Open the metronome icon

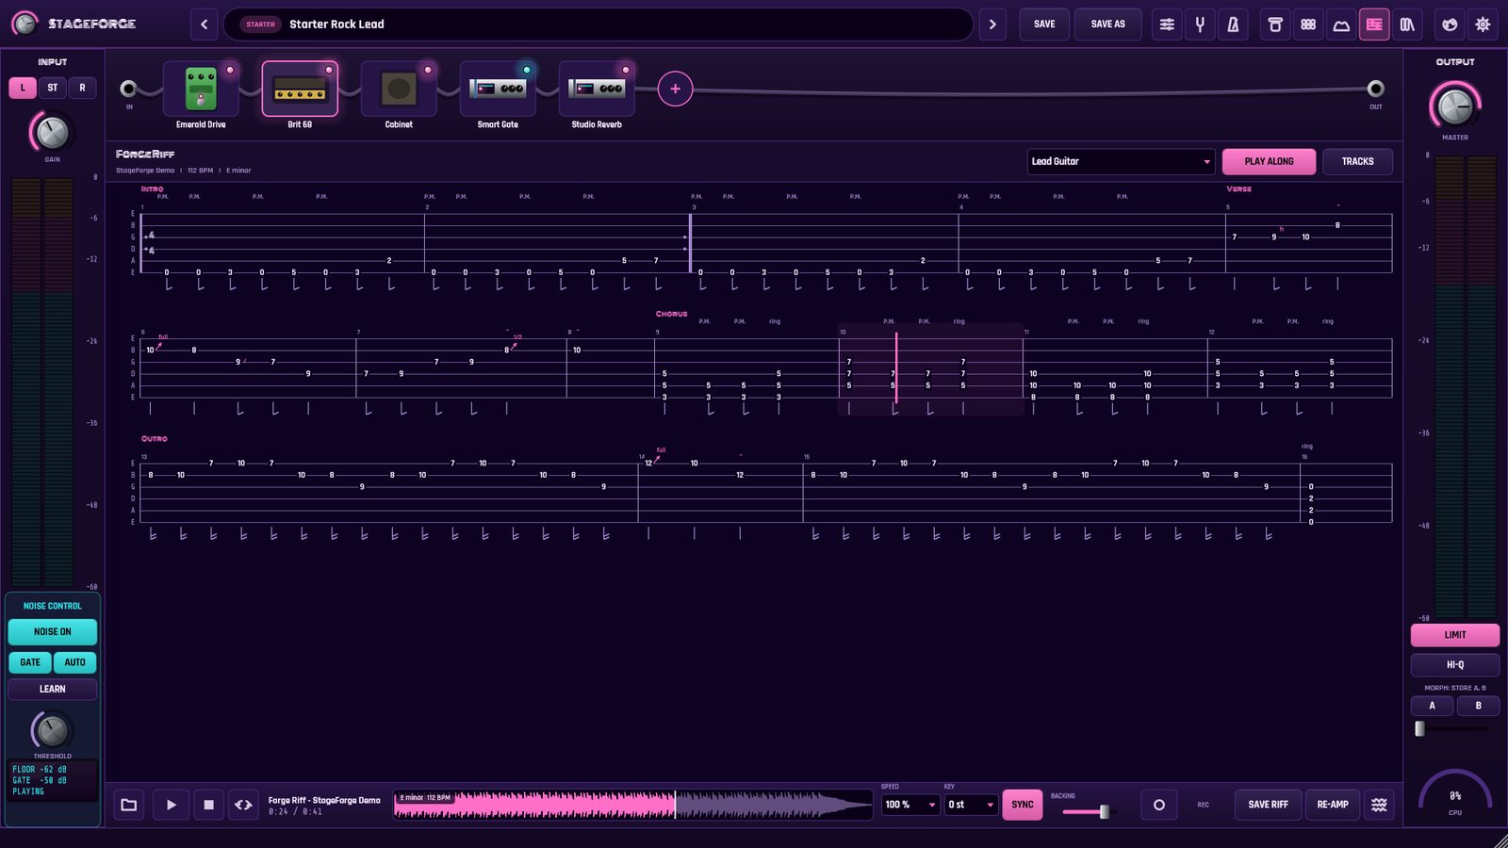pyautogui.click(x=1233, y=24)
